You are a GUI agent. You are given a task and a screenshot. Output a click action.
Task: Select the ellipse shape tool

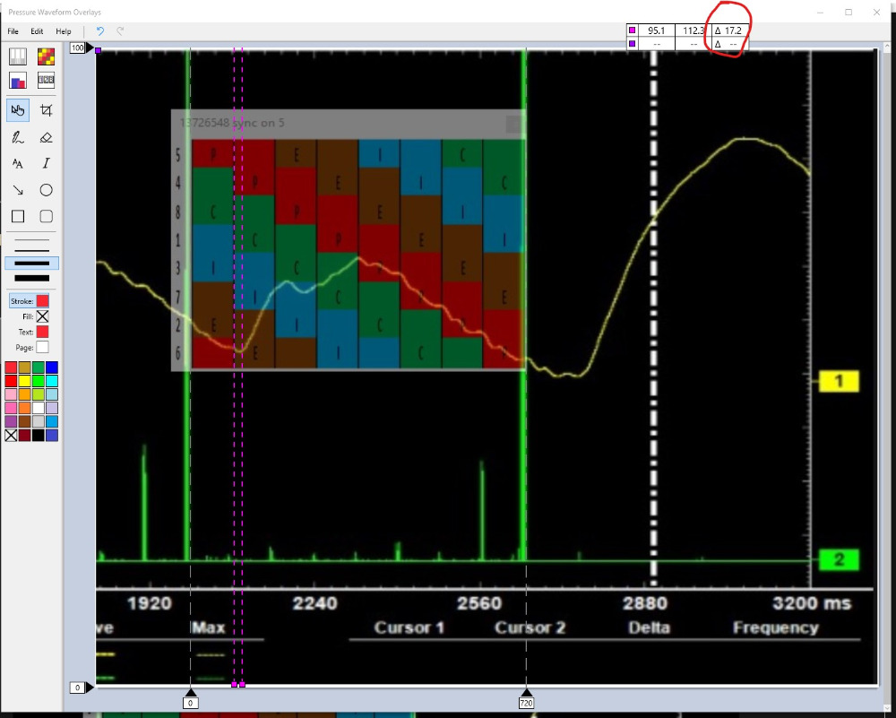coord(47,190)
